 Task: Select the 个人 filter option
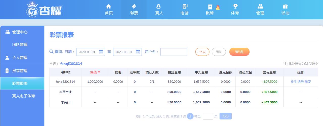(202, 52)
